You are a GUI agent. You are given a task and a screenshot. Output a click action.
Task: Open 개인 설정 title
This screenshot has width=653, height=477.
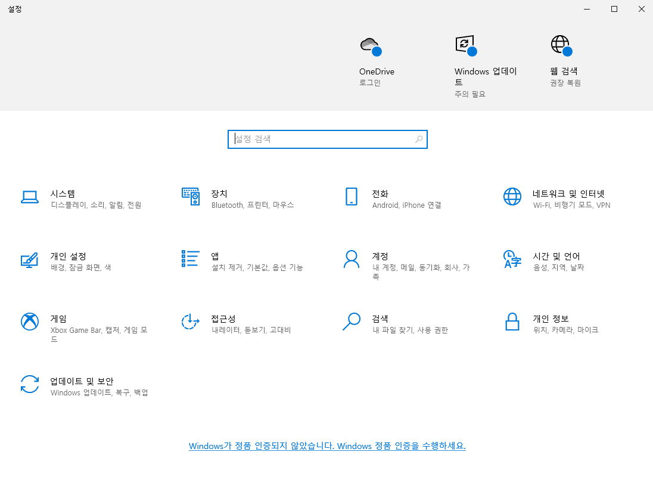click(x=69, y=256)
